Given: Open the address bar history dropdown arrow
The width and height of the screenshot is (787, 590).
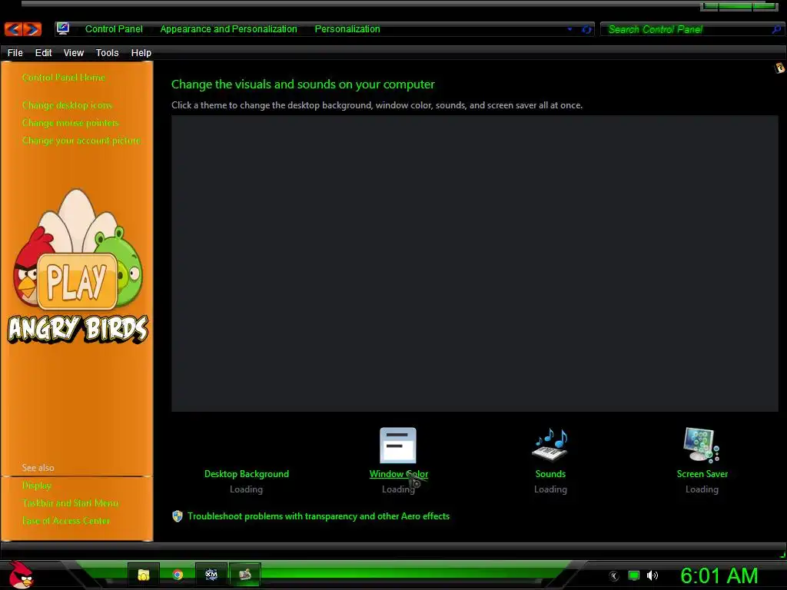Looking at the screenshot, I should [569, 29].
